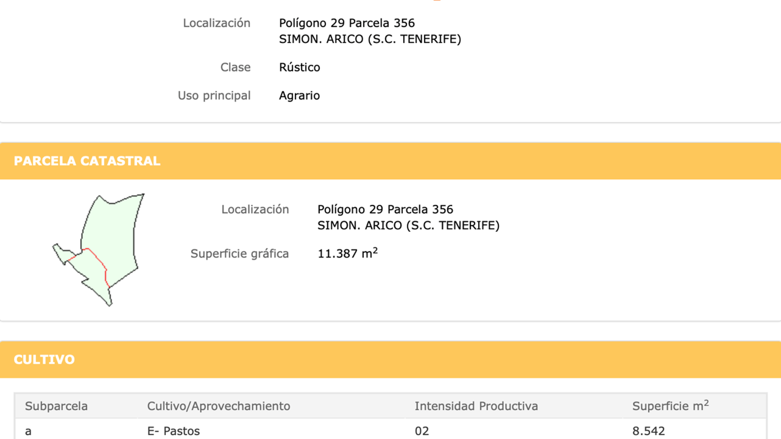Image resolution: width=781 pixels, height=439 pixels.
Task: Click 'SIMON. ARICO (S.C. TENERIFE)' top address
Action: coord(370,39)
